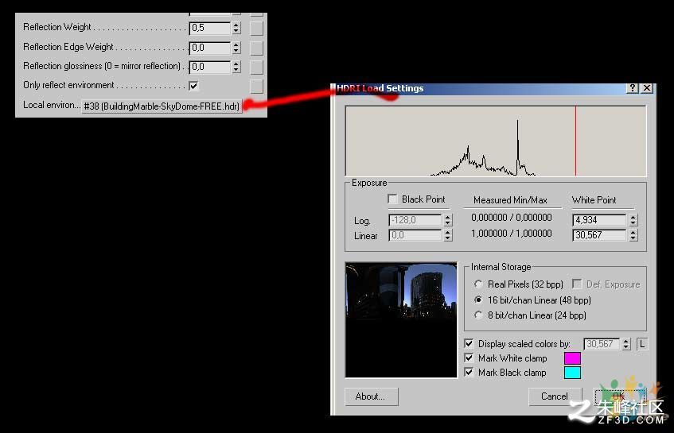Click the L button beside display scale
Screen dimensions: 674x433
pos(641,344)
